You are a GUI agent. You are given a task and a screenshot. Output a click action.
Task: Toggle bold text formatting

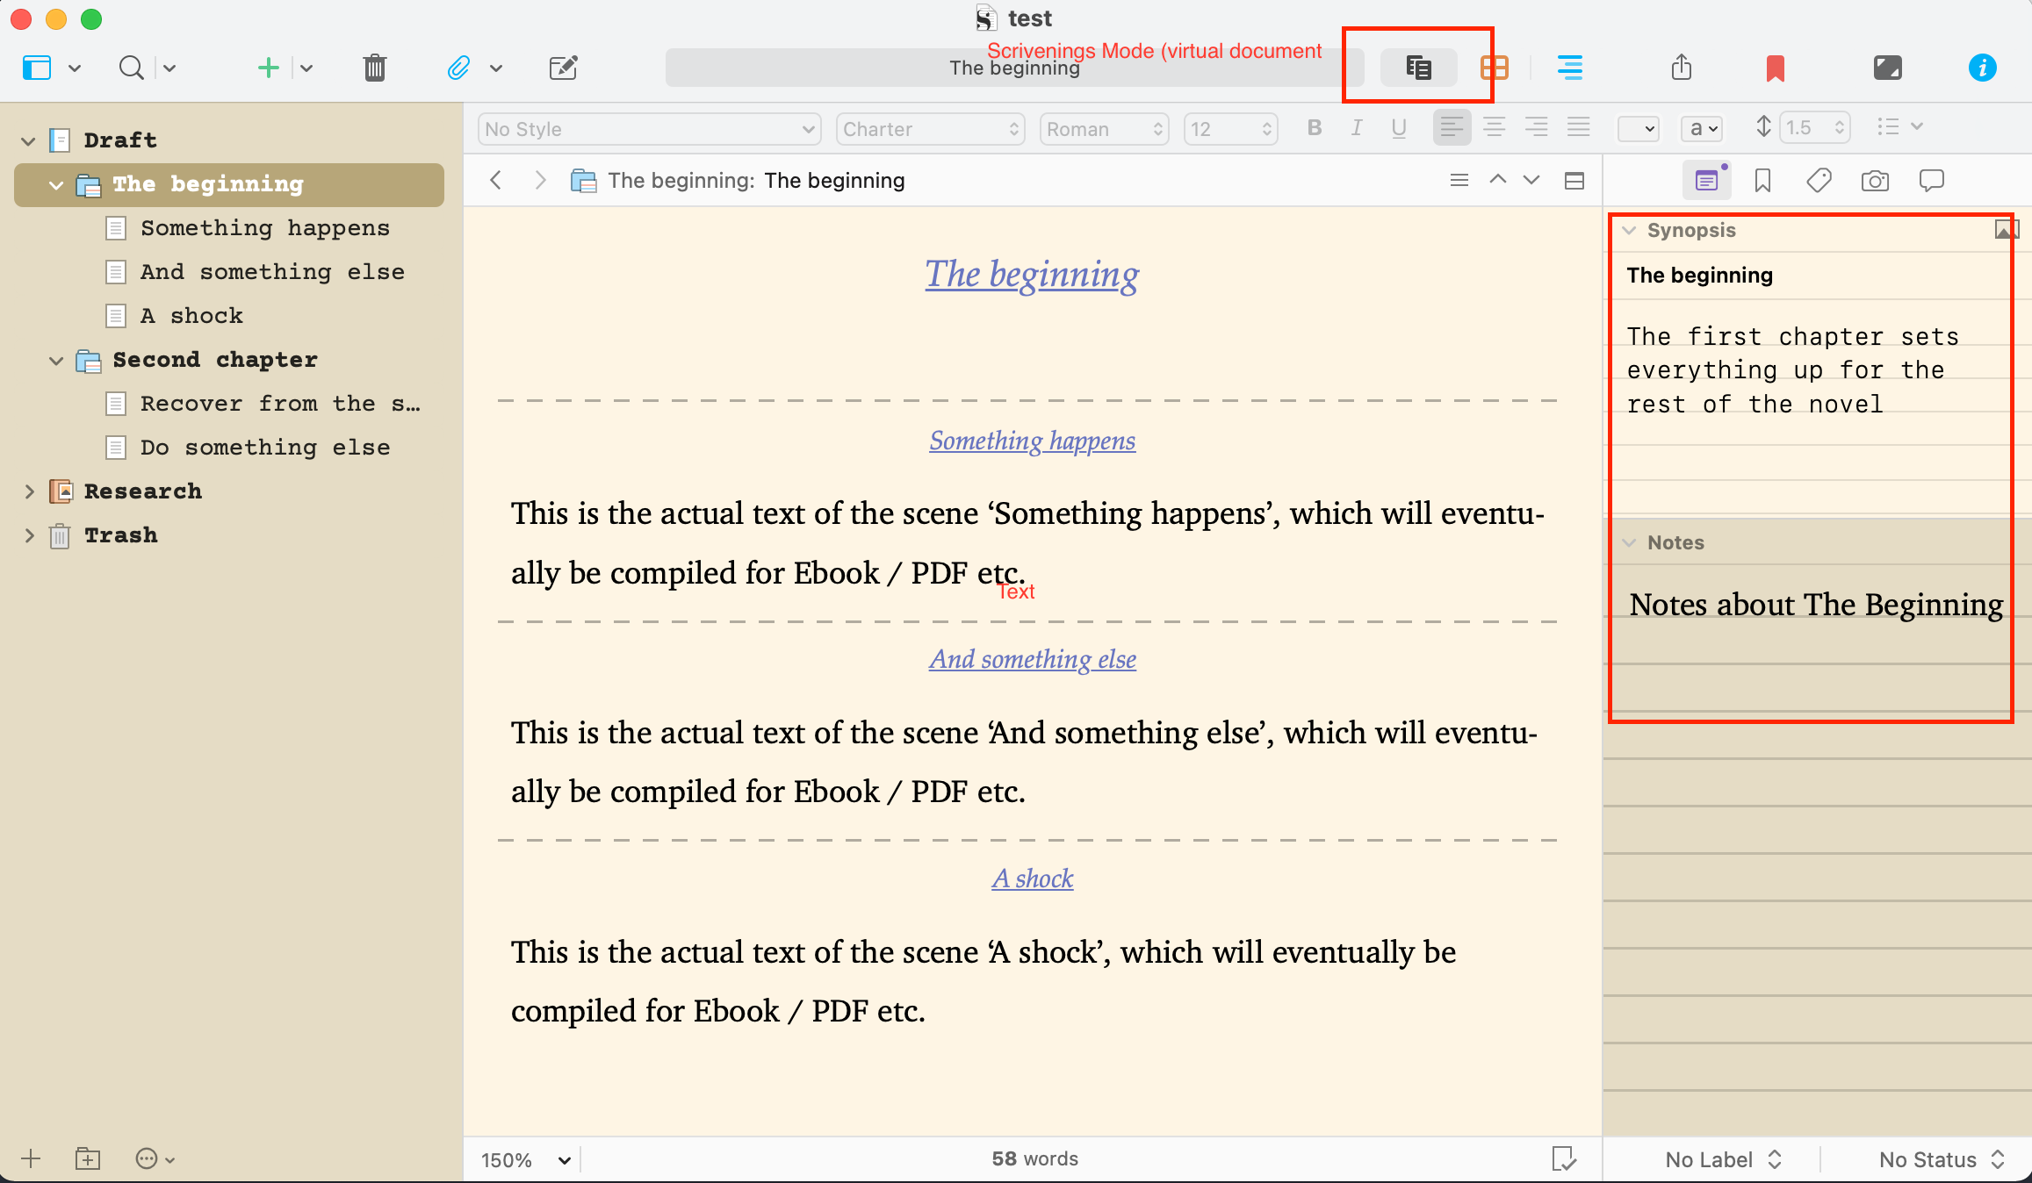[1314, 128]
